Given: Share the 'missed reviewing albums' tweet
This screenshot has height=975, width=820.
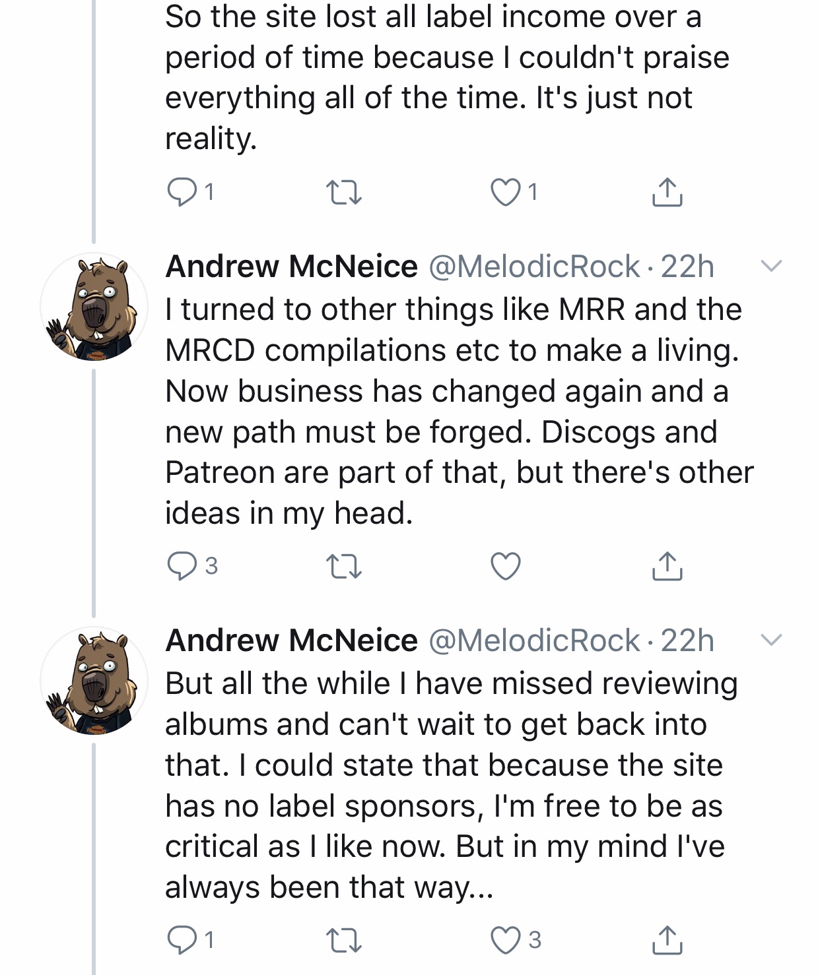Looking at the screenshot, I should (x=667, y=940).
